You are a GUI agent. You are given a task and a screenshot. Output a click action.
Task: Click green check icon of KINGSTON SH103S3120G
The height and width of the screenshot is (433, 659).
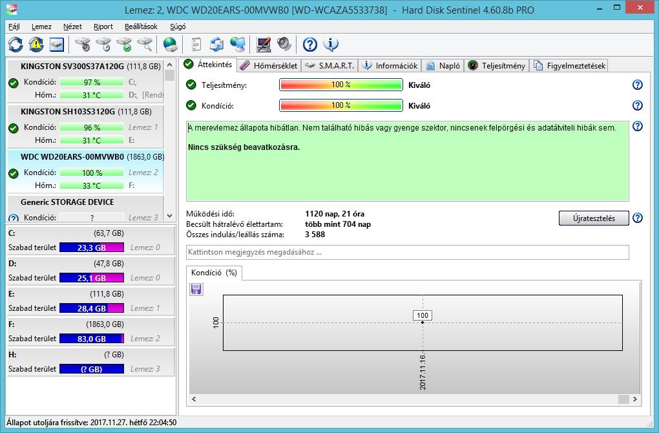coord(14,128)
